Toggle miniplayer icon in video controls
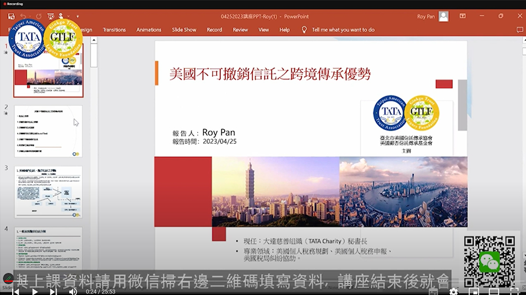Viewport: 526px width, 295px height. (474, 291)
